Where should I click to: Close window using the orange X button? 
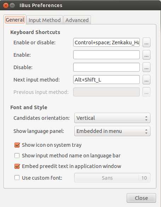coord(6,5)
